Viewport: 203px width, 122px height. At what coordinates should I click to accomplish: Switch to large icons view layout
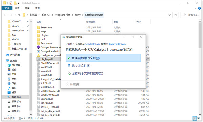199,118
